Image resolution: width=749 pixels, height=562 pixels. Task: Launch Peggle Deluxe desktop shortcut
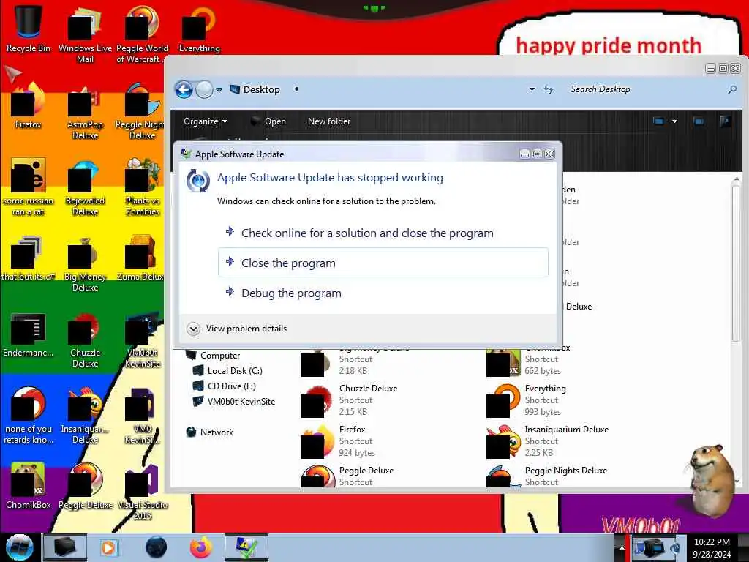tap(85, 486)
